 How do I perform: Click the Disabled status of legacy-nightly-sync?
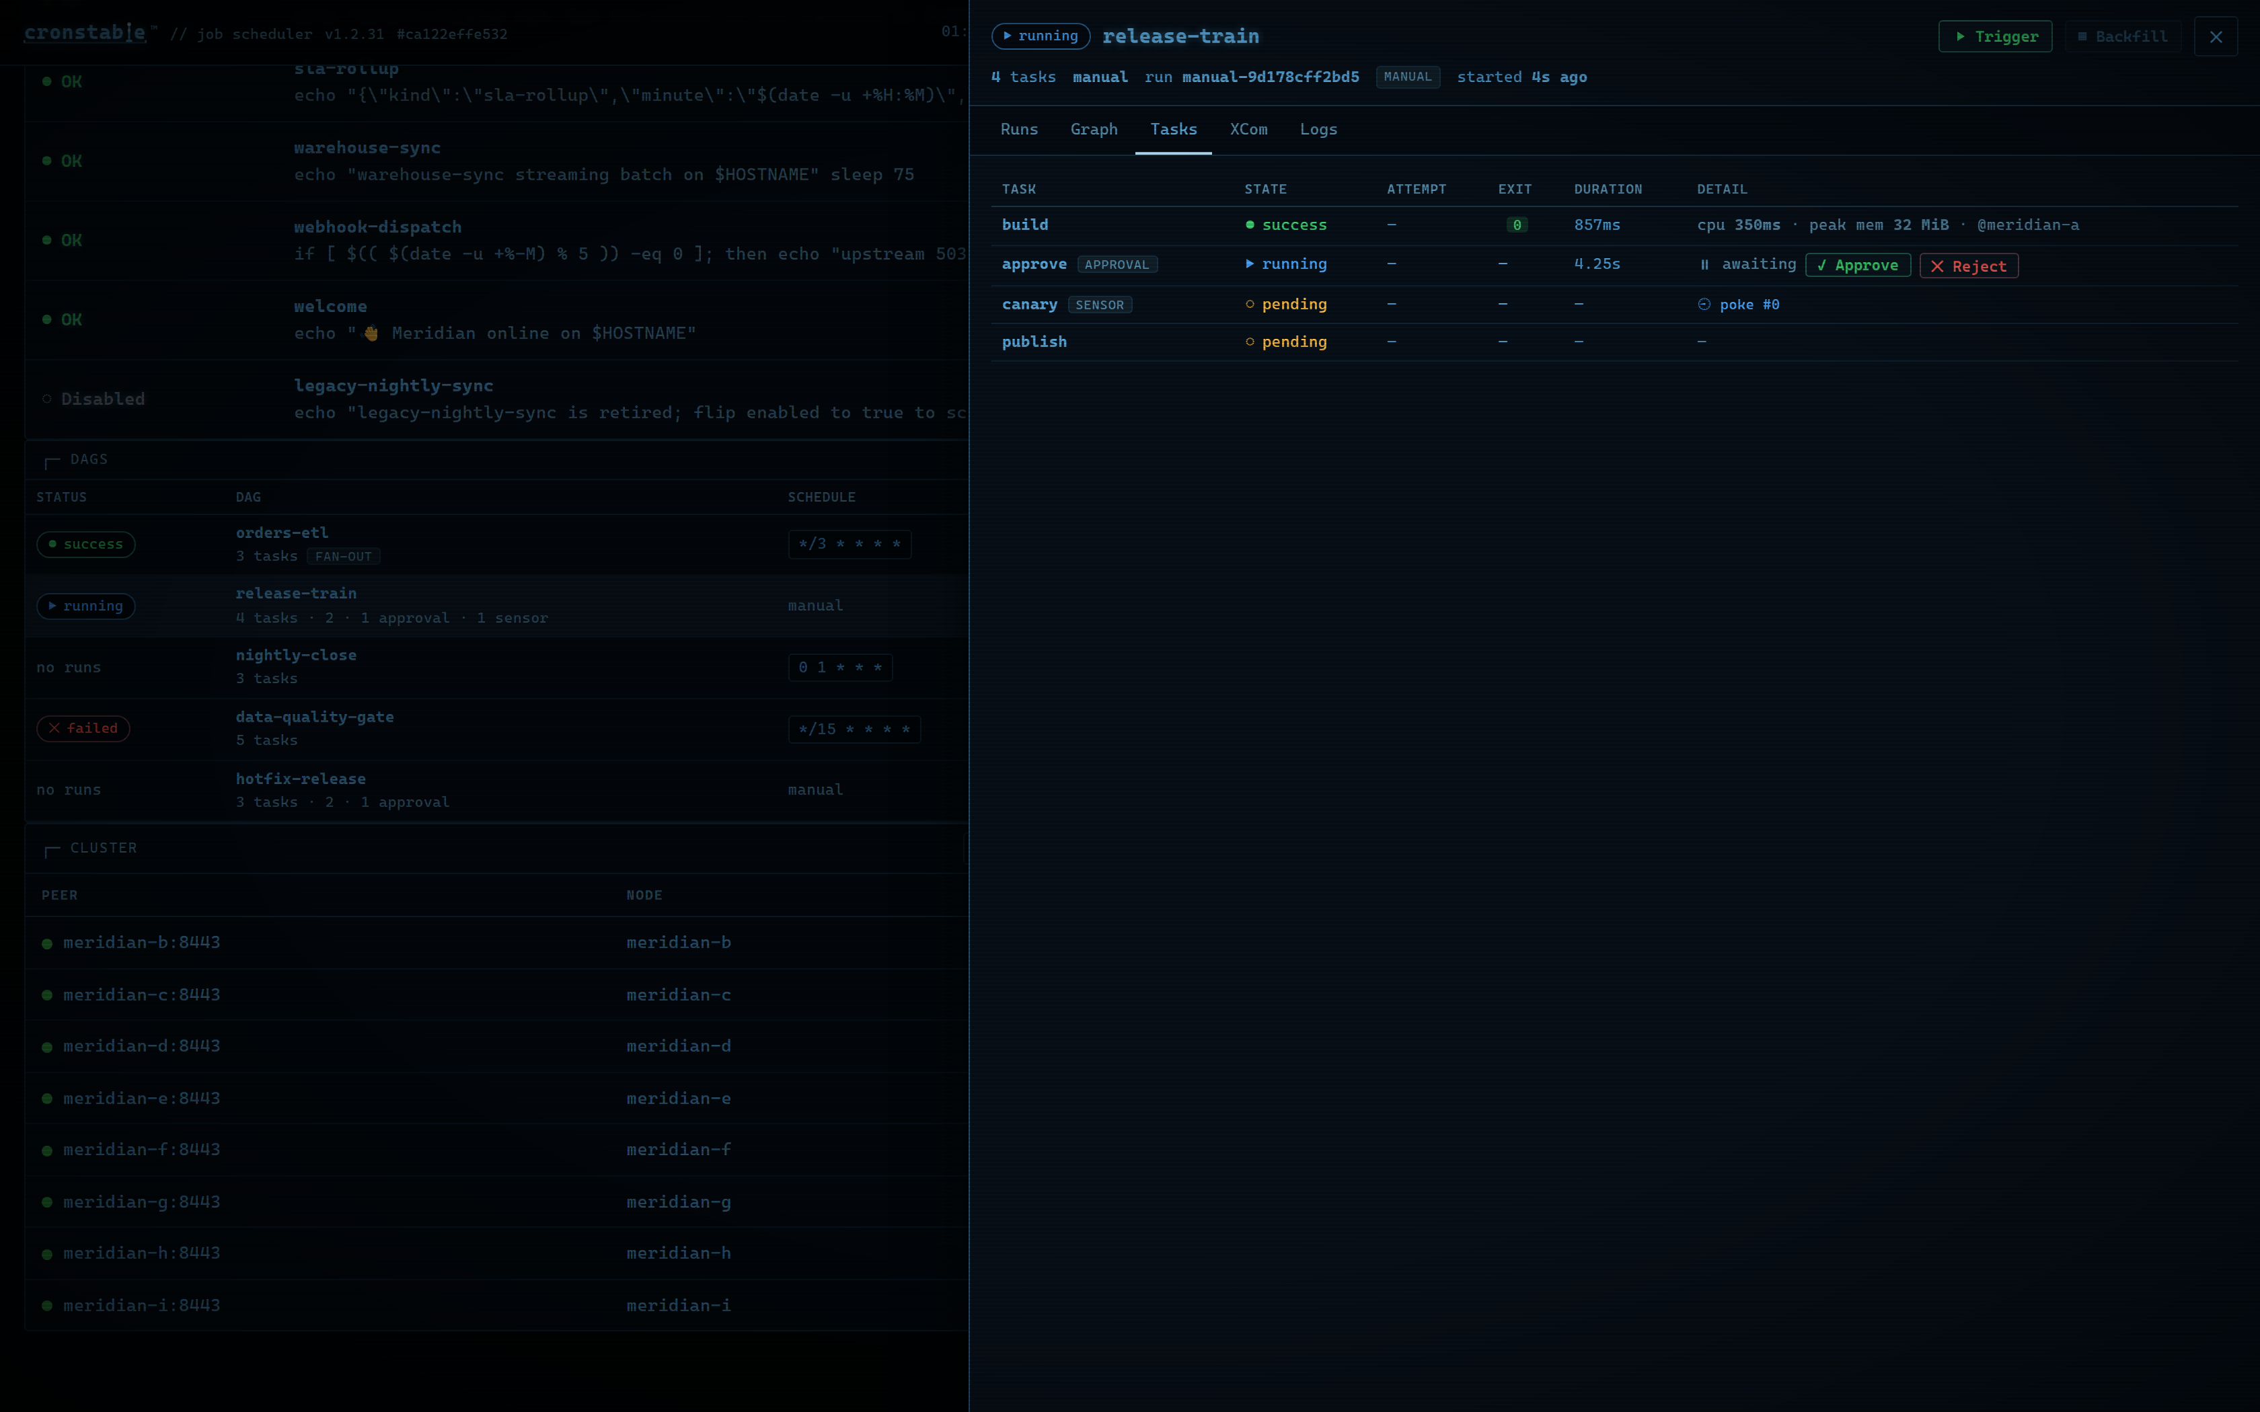point(93,399)
